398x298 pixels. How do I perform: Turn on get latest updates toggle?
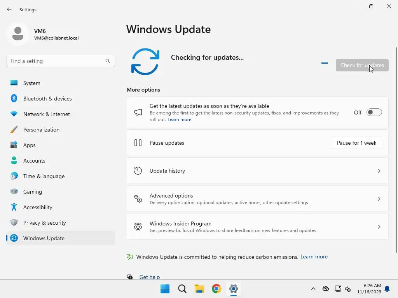coord(374,112)
